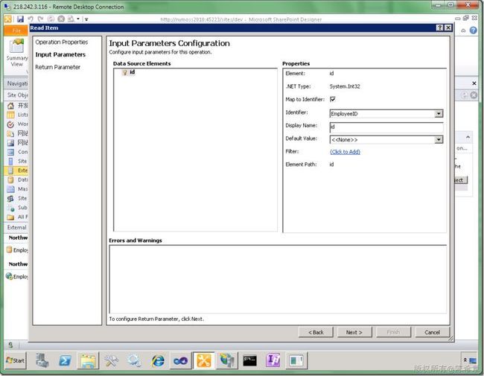Open the command prompt taskbar icon
The height and width of the screenshot is (376, 484).
249,360
